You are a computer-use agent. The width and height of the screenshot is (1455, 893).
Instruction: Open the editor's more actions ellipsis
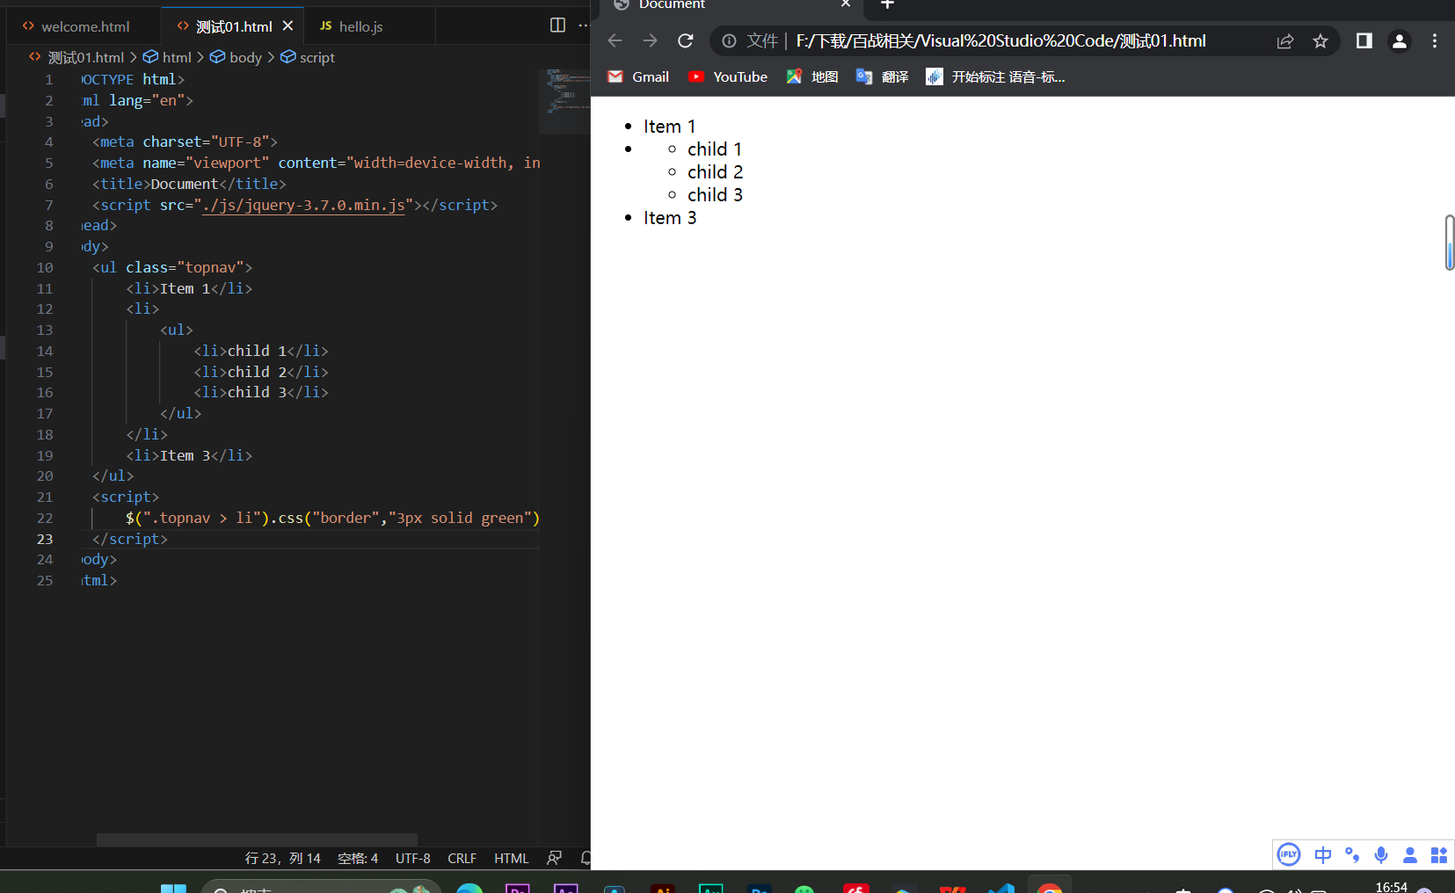pyautogui.click(x=583, y=25)
